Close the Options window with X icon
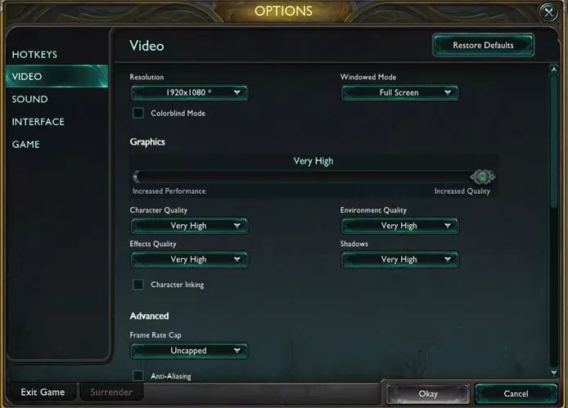This screenshot has height=408, width=568. pyautogui.click(x=548, y=12)
